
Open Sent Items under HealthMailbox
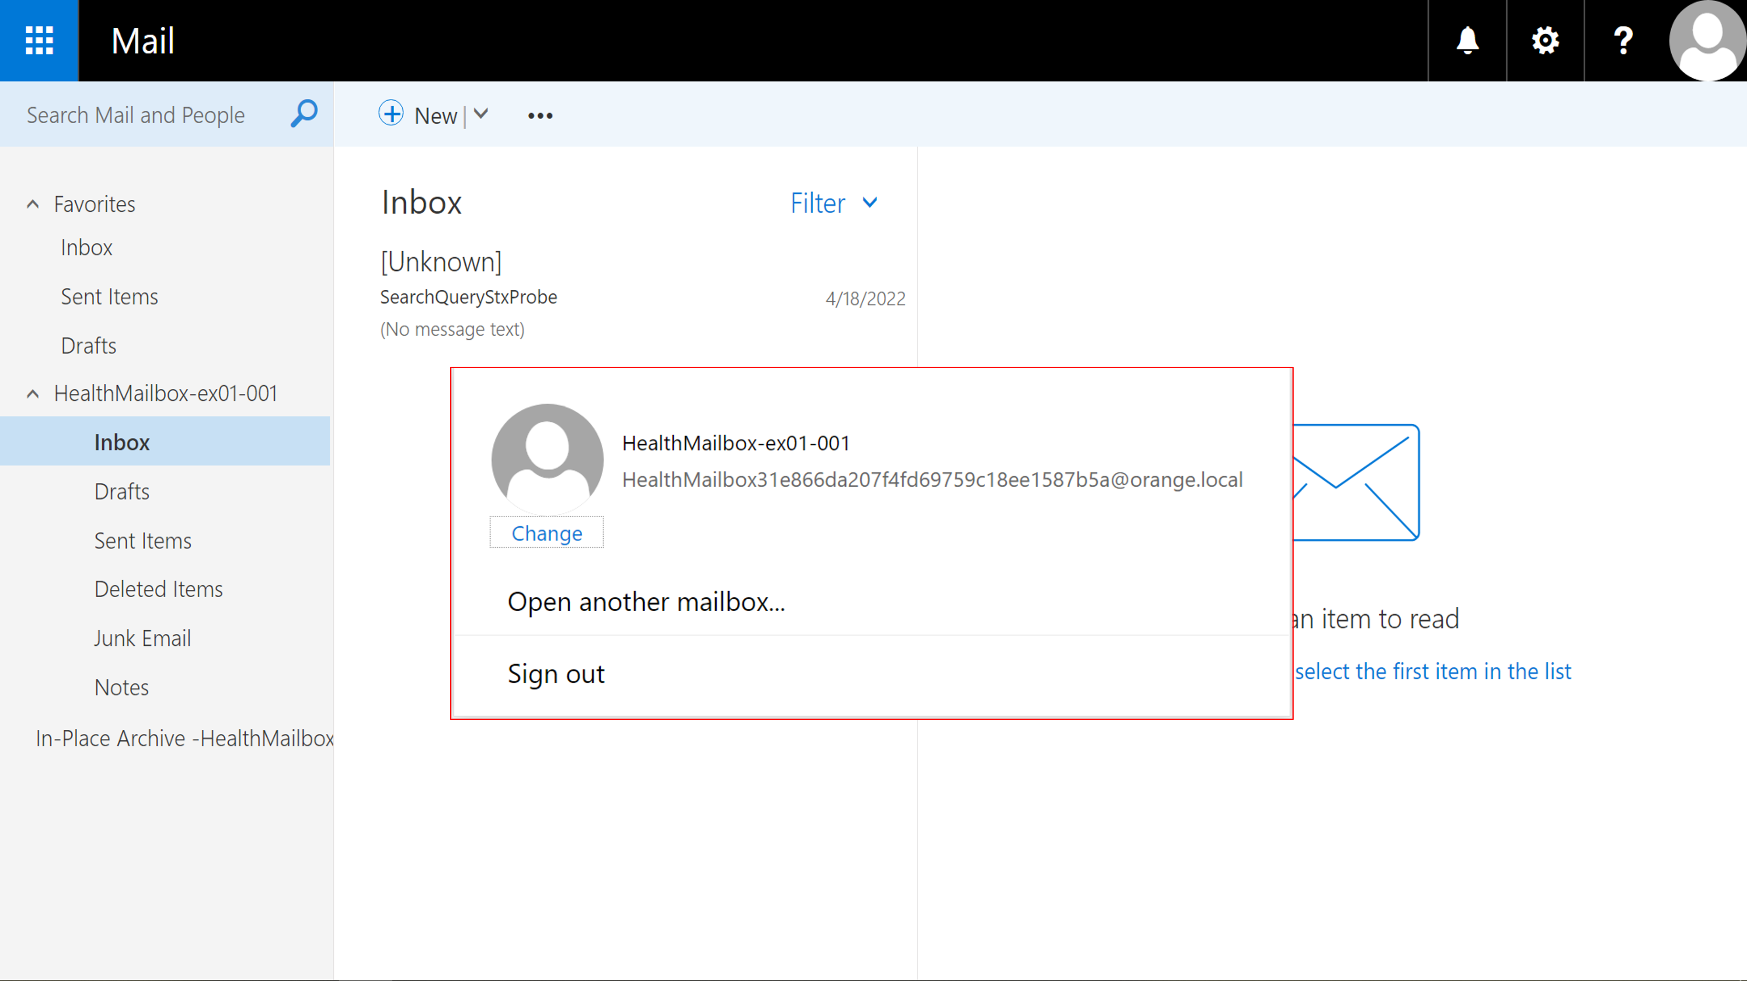(142, 541)
